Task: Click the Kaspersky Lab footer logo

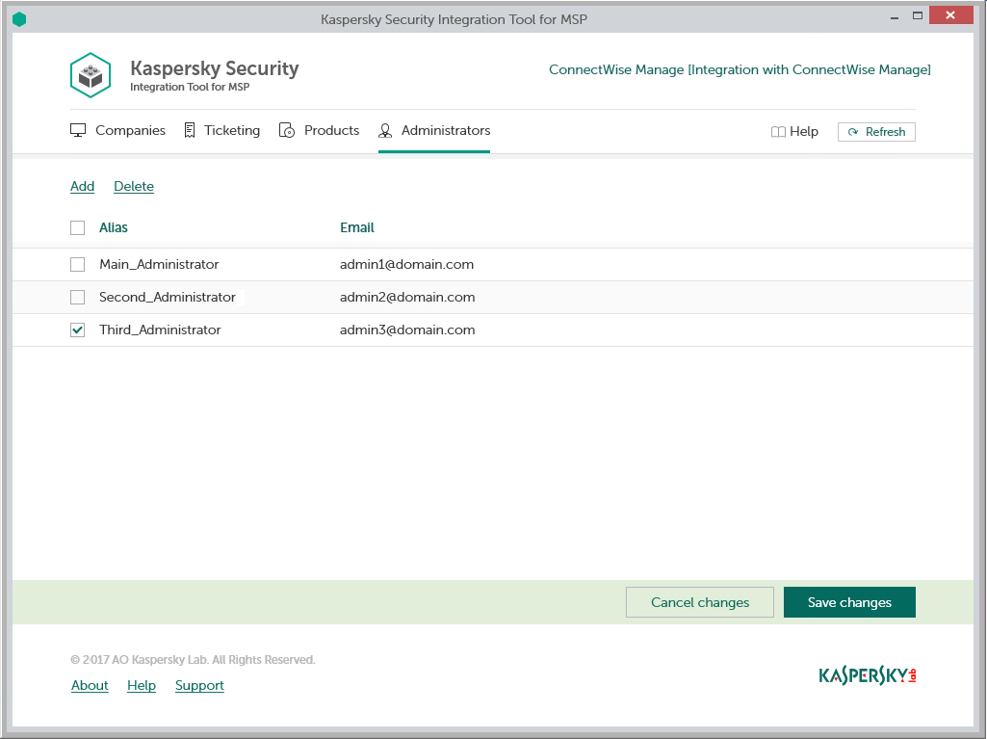Action: 867,675
